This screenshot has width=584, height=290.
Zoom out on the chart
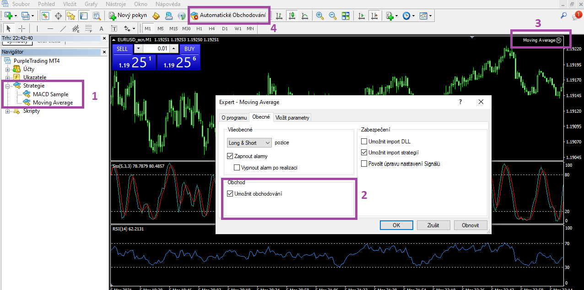click(333, 16)
